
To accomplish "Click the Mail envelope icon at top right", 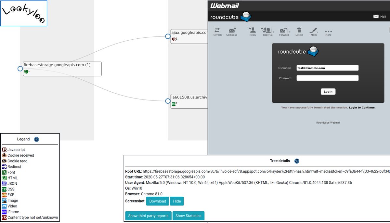I will pos(376,17).
